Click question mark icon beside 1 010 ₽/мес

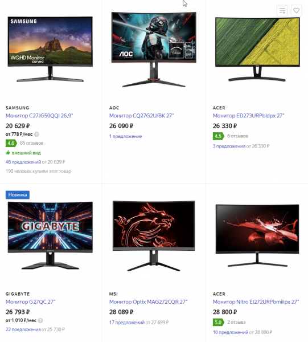pyautogui.click(x=40, y=320)
